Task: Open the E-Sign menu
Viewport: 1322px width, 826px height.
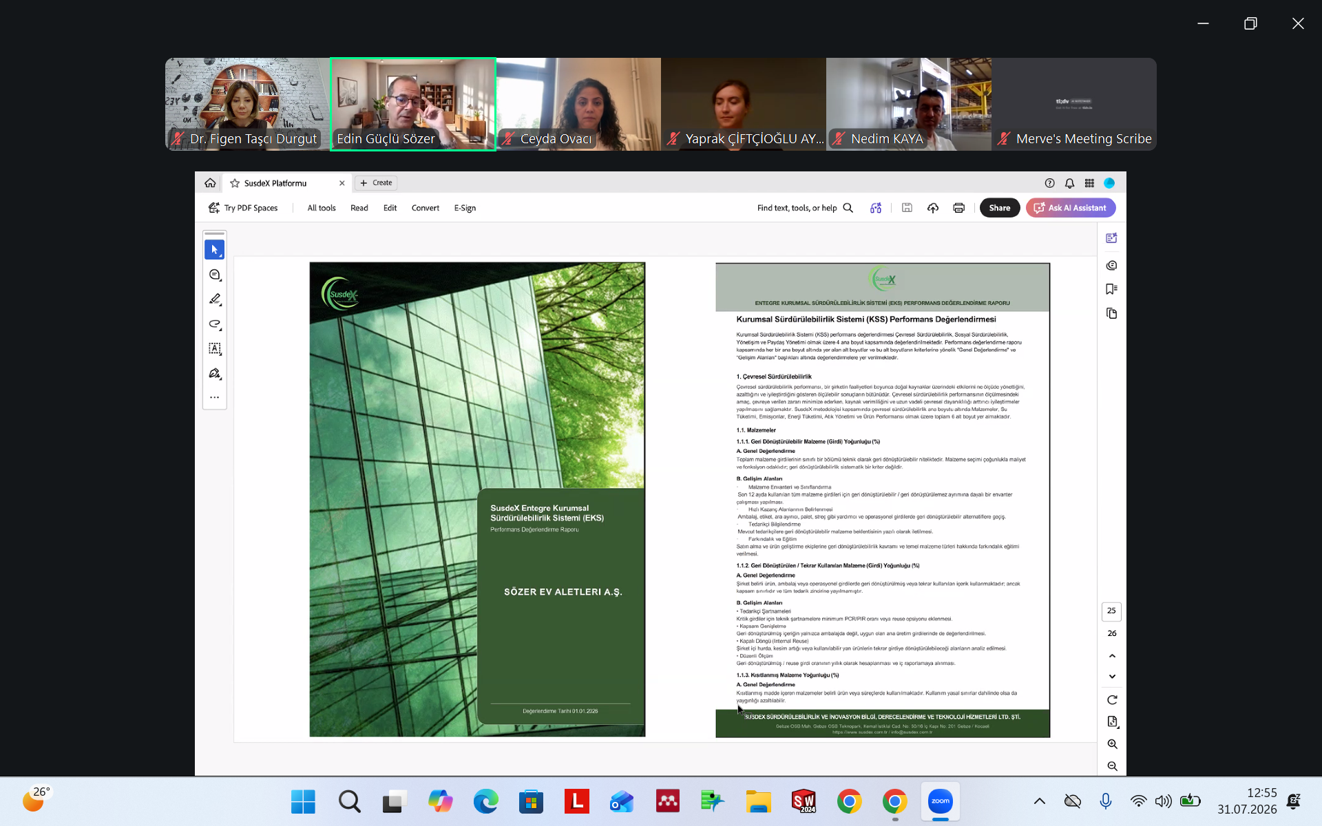Action: point(465,208)
